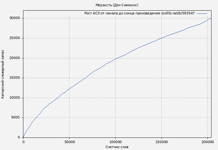Image resolution: width=218 pixels, height=150 pixels.
Task: Click the 200000 x-axis tick label
Action: 207,142
